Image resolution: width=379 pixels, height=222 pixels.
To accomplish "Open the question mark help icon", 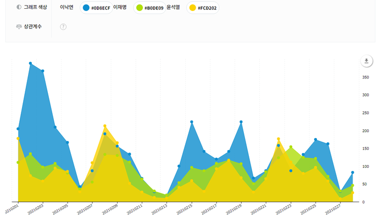I will point(63,27).
